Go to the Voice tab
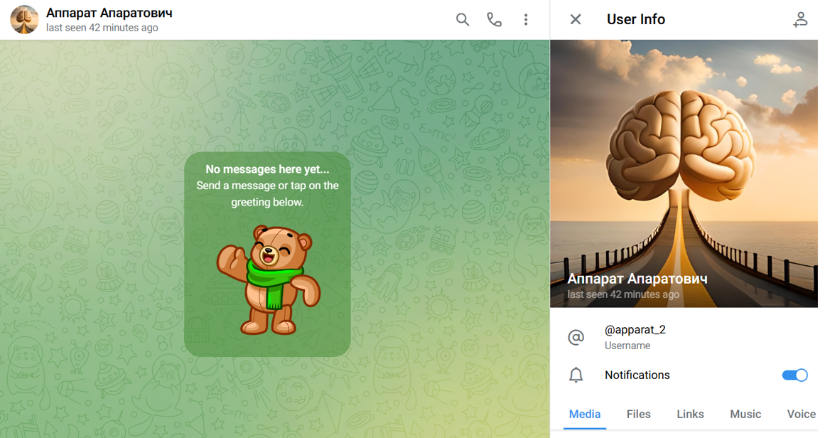This screenshot has height=438, width=825. (x=801, y=414)
